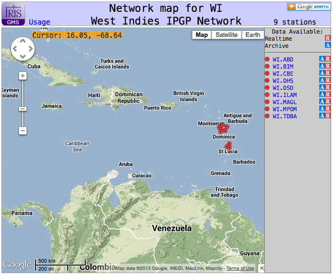Pan the map right with arrow
This screenshot has width=333, height=275.
coord(31,49)
